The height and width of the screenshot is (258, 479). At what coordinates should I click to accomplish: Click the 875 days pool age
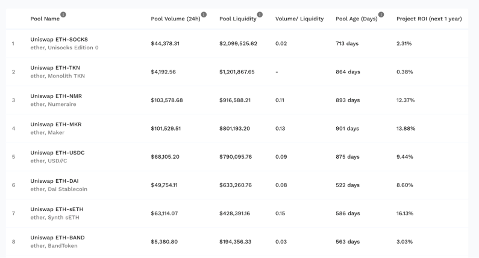[348, 157]
